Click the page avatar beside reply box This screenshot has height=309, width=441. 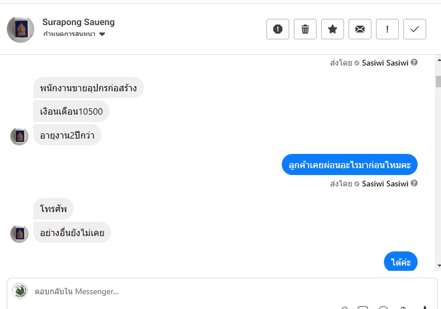20,291
